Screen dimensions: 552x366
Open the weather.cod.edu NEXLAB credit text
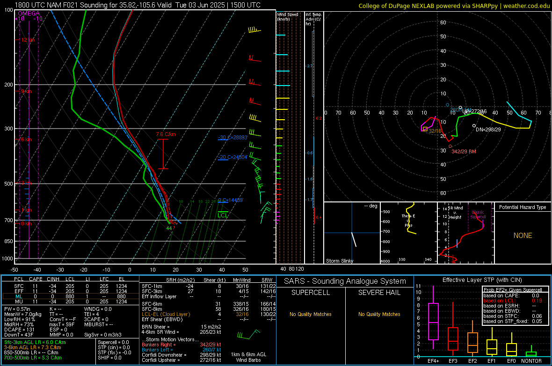click(454, 6)
